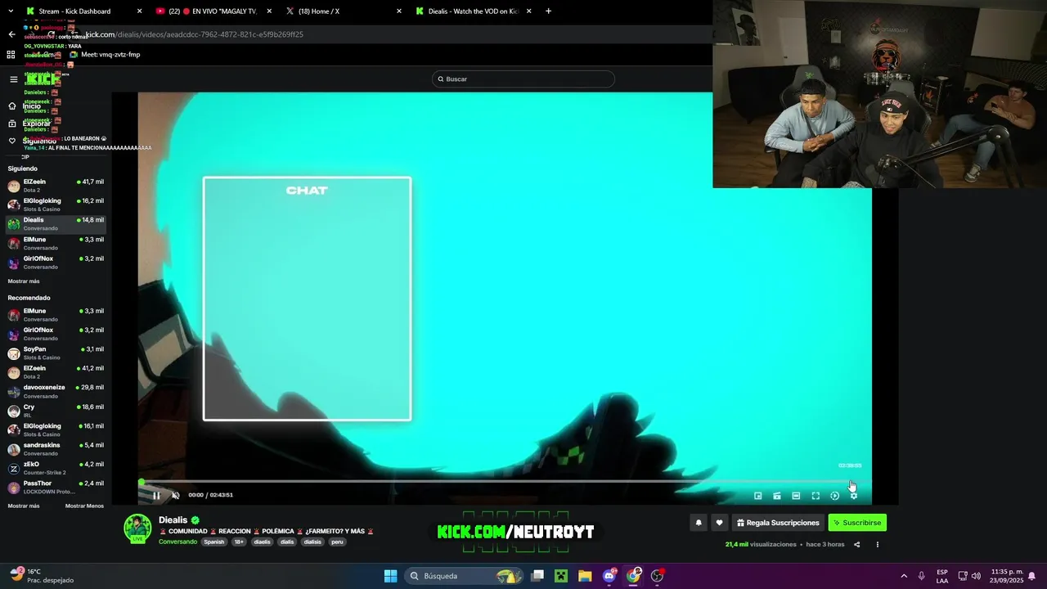Click the Conversando category link

pos(177,542)
